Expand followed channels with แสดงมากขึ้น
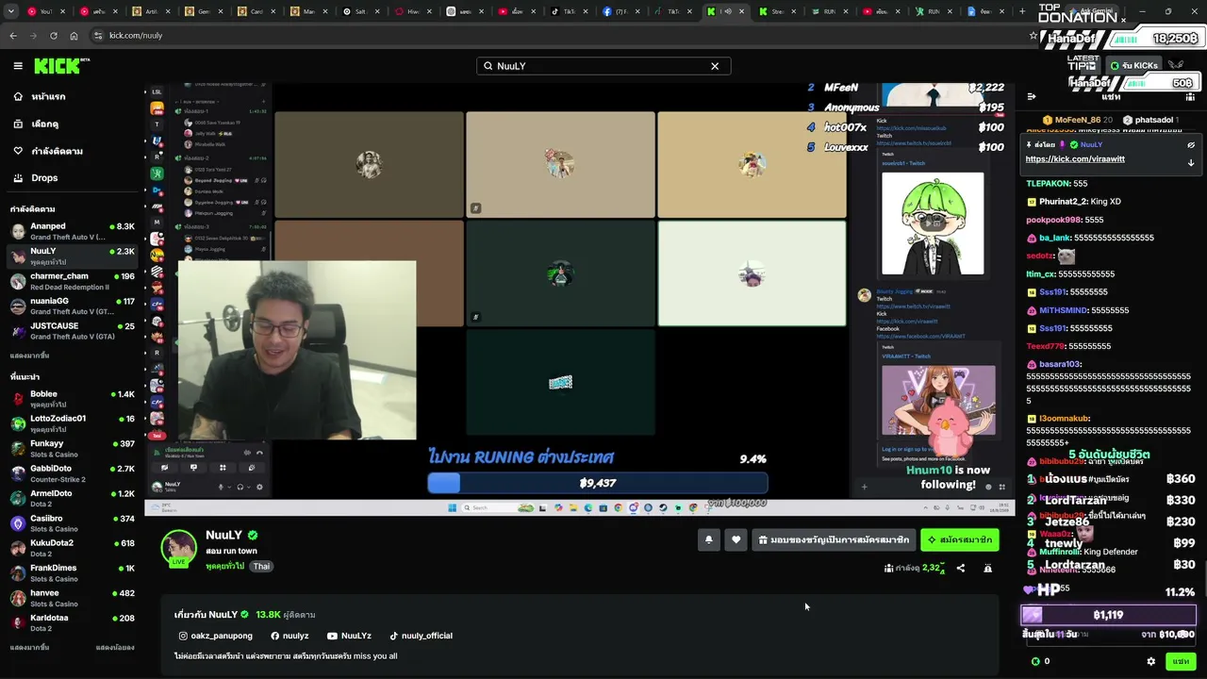The width and height of the screenshot is (1207, 679). point(29,356)
